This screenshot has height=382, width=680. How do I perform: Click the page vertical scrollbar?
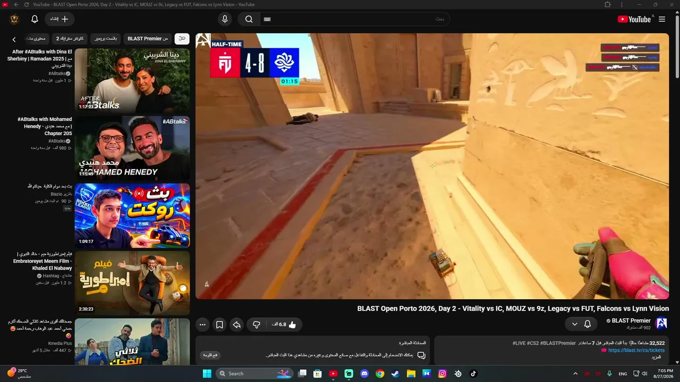click(x=677, y=48)
